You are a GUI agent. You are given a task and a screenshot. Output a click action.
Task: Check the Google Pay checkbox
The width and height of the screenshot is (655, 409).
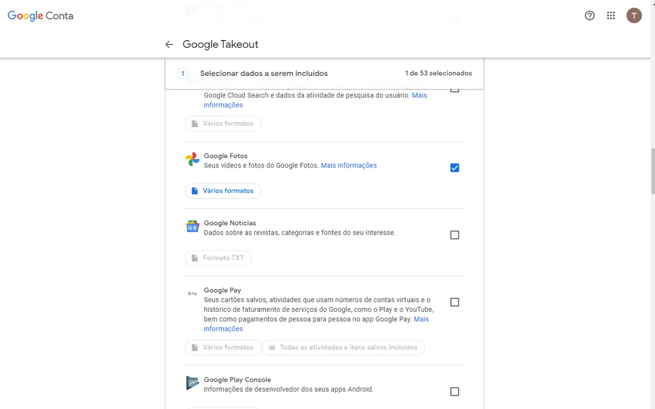(x=455, y=302)
